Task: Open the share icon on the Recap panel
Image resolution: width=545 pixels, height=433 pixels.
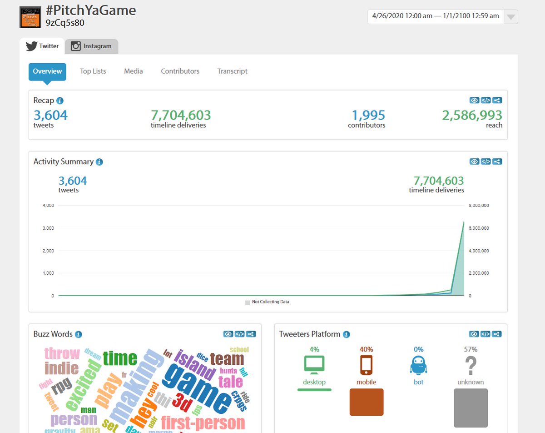Action: [497, 100]
